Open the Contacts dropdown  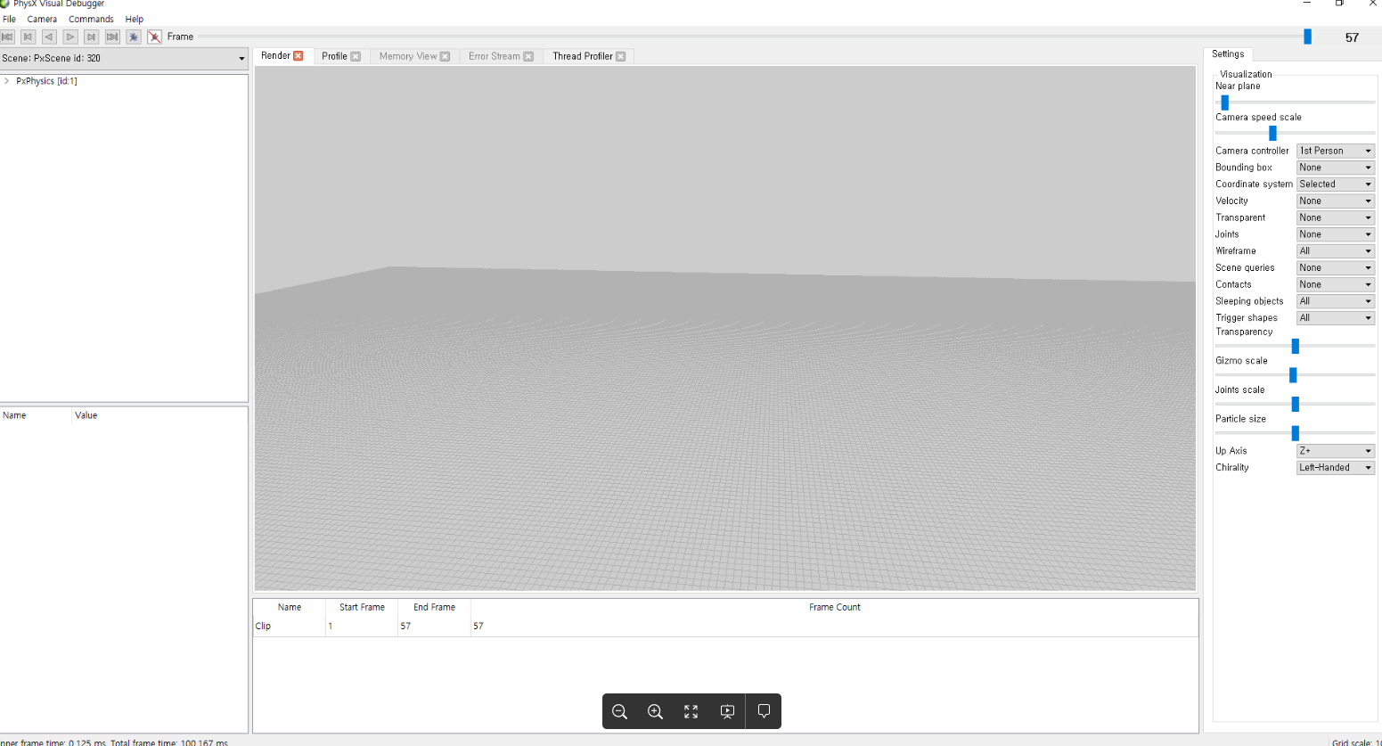1336,284
